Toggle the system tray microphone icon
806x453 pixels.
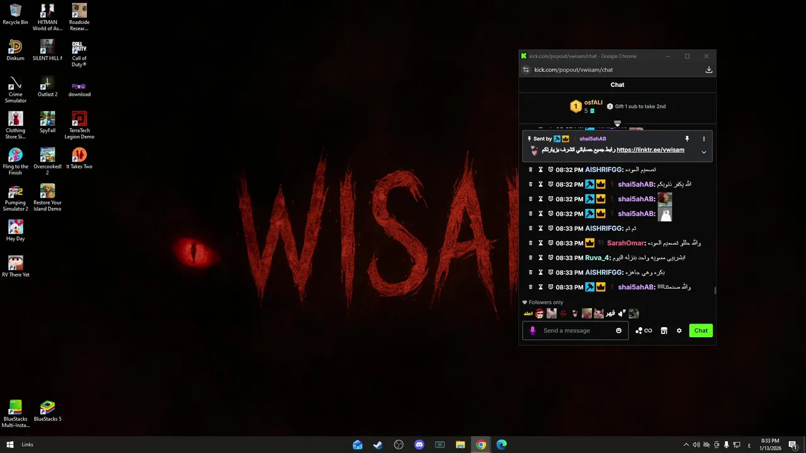tap(726, 445)
